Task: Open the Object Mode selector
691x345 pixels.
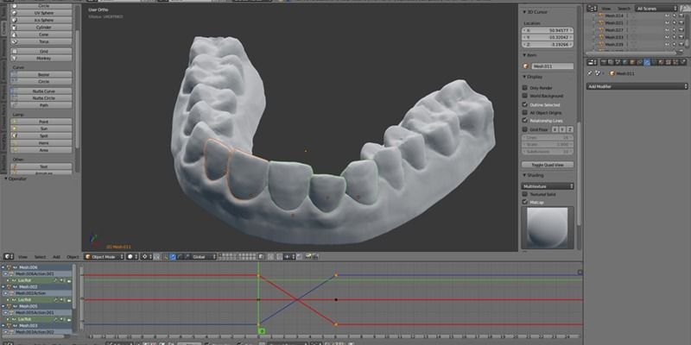Action: click(x=104, y=256)
